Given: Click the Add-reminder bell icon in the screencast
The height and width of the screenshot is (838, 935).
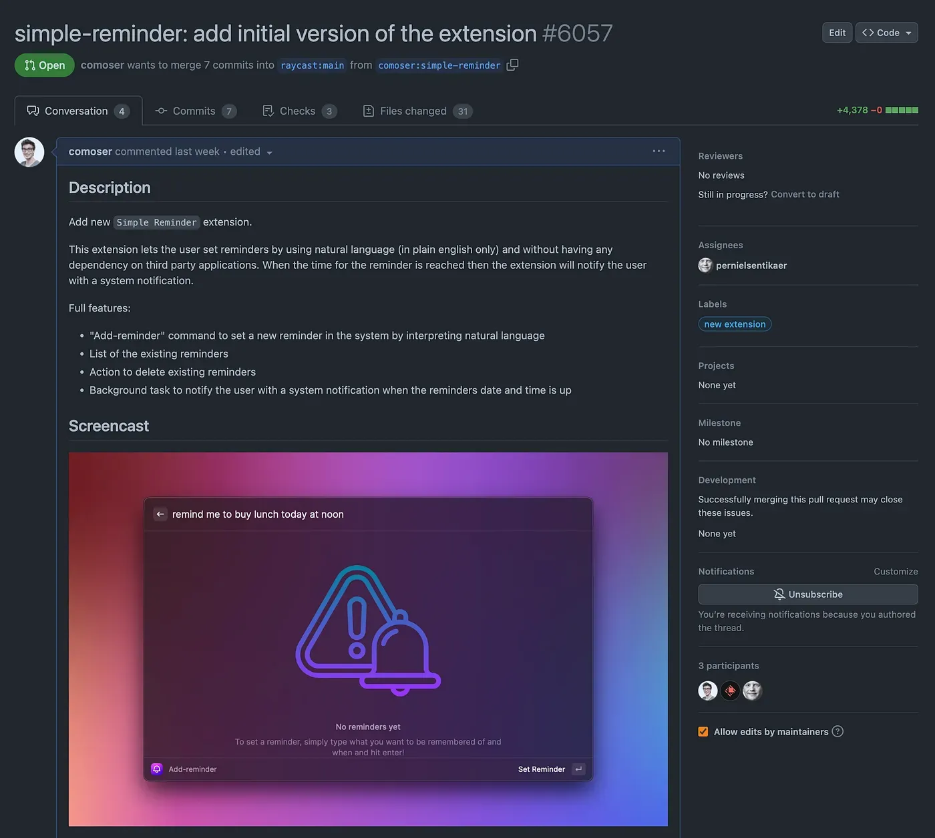Looking at the screenshot, I should click(157, 769).
